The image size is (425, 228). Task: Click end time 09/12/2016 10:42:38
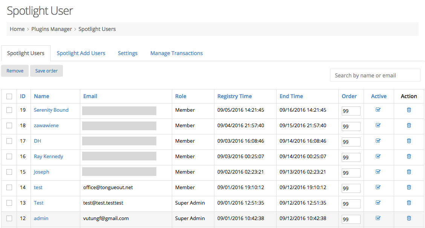pos(303,218)
